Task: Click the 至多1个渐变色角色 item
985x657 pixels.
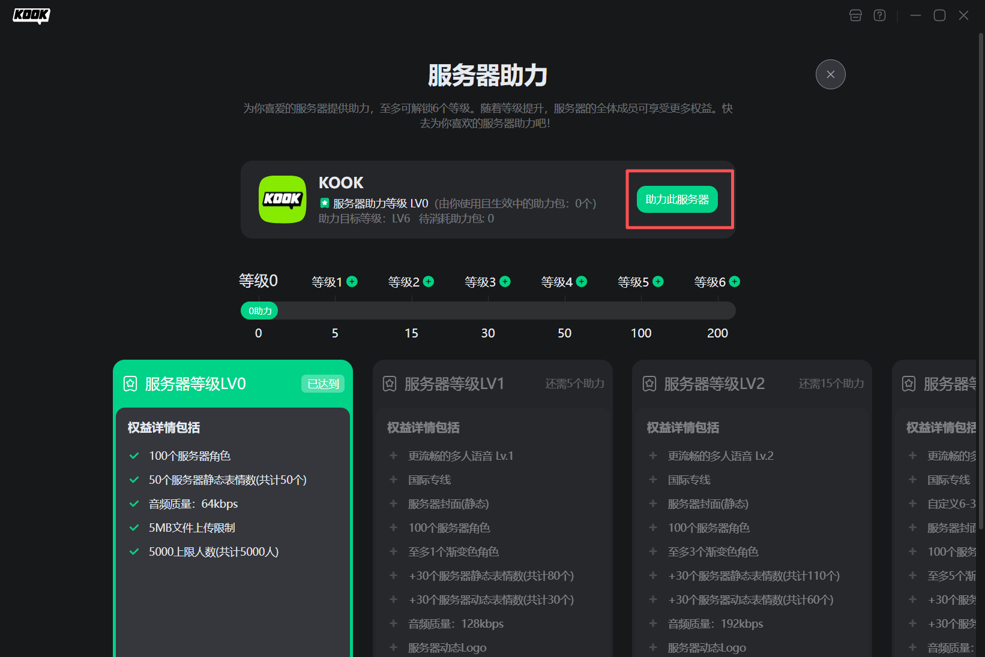Action: (454, 551)
